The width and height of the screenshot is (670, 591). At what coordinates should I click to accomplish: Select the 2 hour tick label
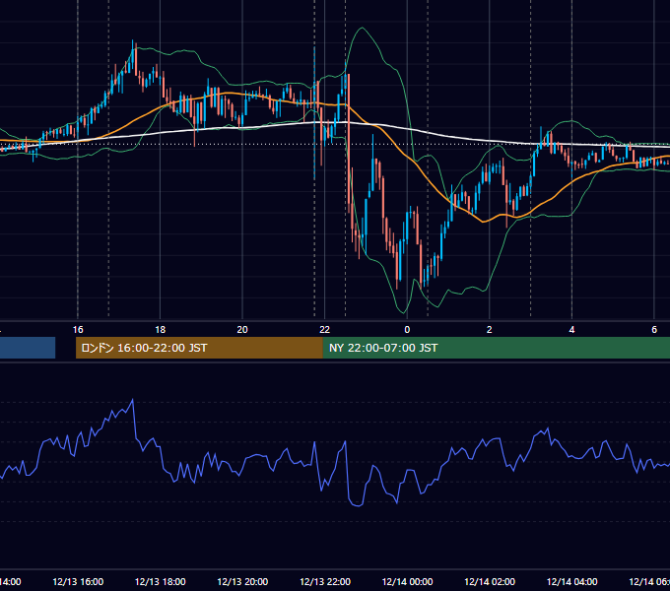click(490, 330)
